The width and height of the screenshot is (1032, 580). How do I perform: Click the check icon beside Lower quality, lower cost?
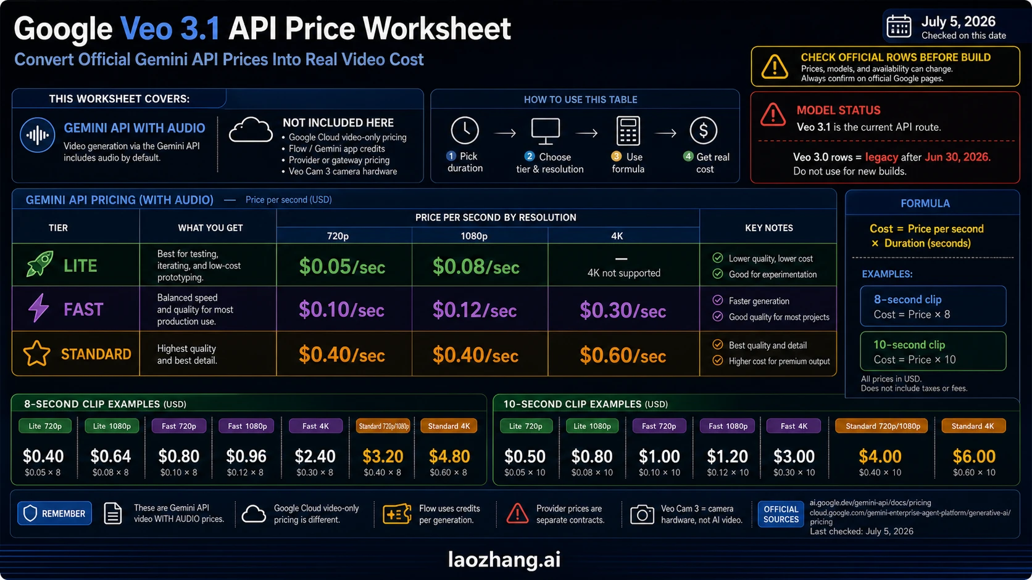(717, 258)
